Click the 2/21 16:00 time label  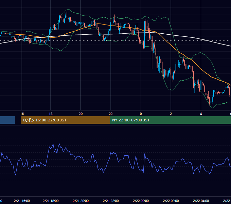click(22, 201)
